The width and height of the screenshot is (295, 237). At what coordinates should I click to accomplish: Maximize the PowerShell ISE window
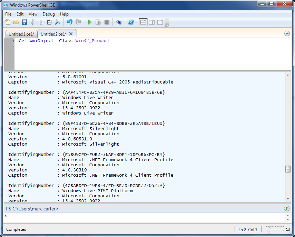click(271, 3)
